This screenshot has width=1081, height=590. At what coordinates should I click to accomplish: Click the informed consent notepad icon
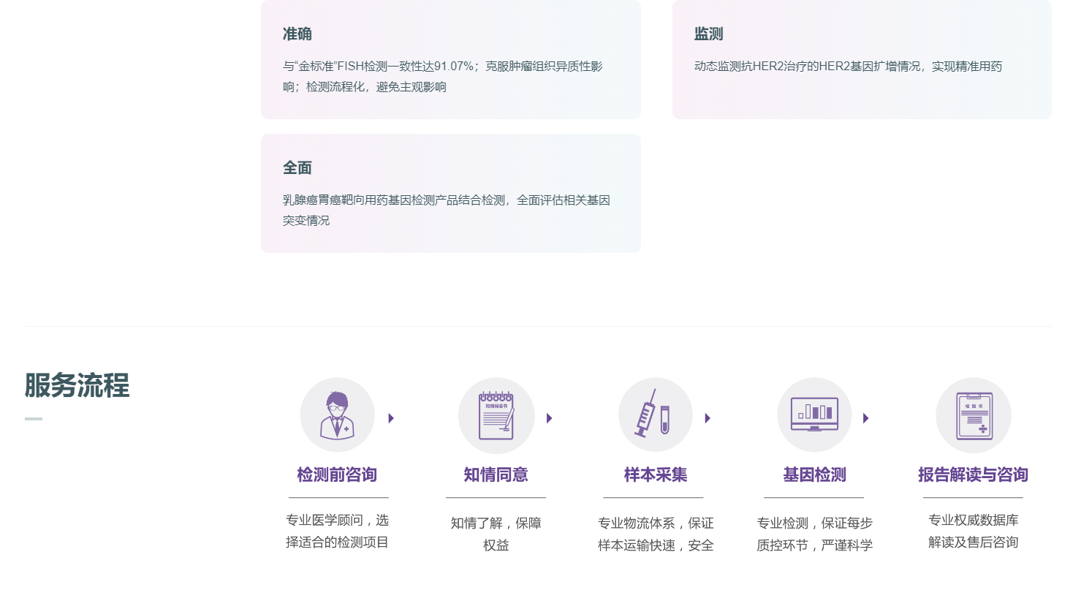tap(496, 415)
